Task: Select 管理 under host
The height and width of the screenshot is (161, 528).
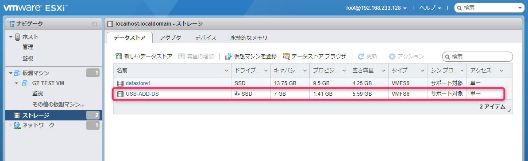Action: (x=28, y=47)
